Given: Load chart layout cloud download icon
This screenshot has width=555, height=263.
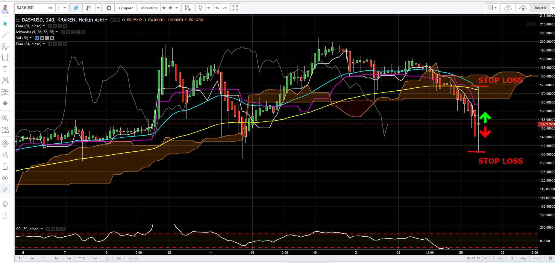Looking at the screenshot, I should [508, 8].
